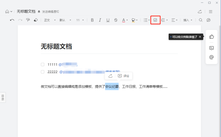221x137 pixels.
Task: Give the document a thumbs-up
Action: (x=211, y=37)
